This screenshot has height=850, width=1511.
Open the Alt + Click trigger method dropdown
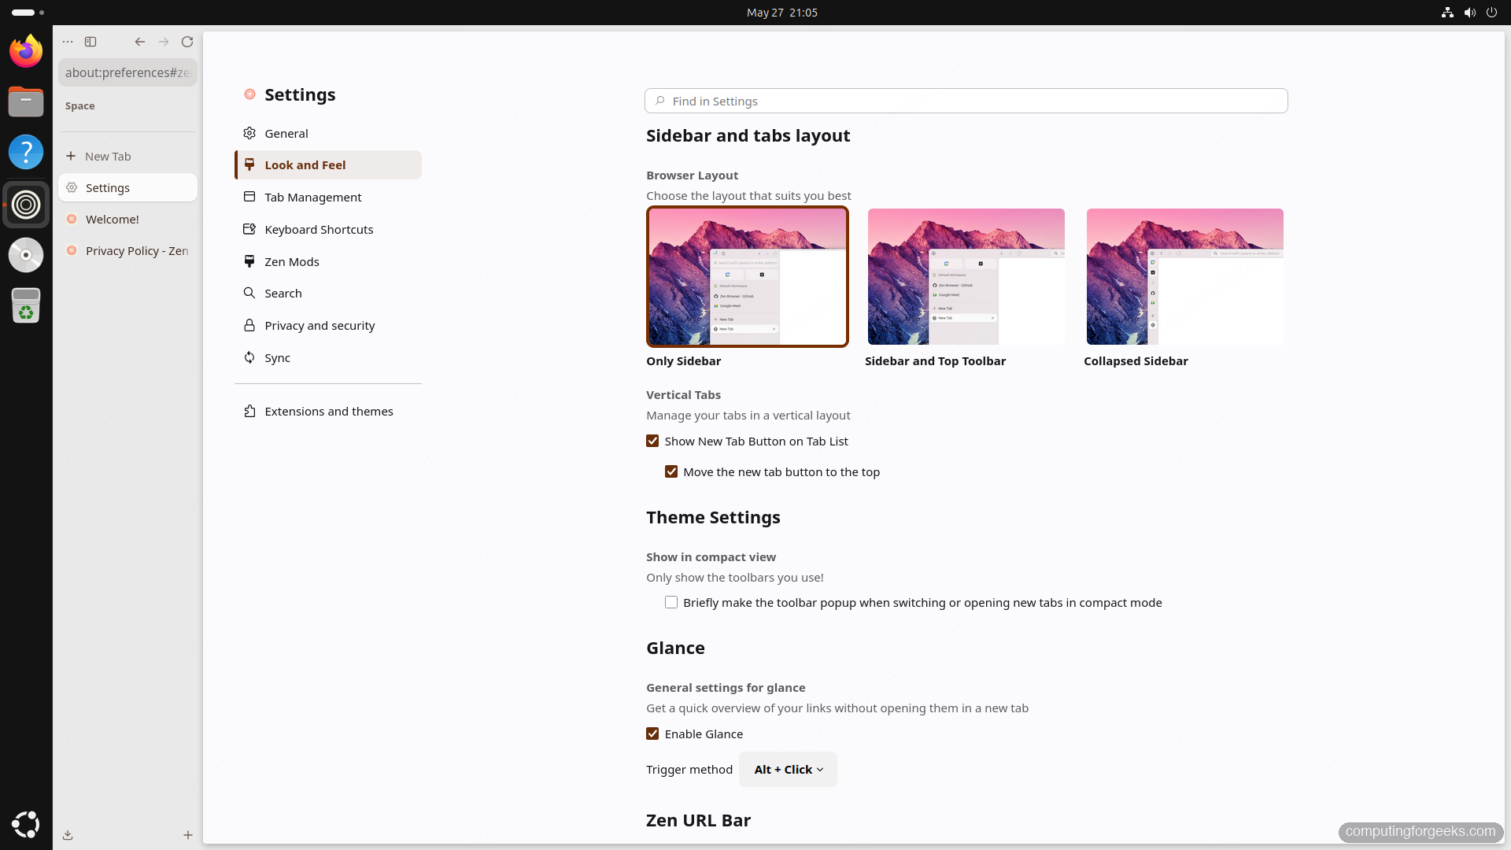coord(788,770)
